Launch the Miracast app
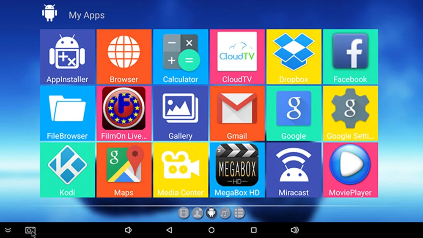Image resolution: width=423 pixels, height=238 pixels. (294, 170)
